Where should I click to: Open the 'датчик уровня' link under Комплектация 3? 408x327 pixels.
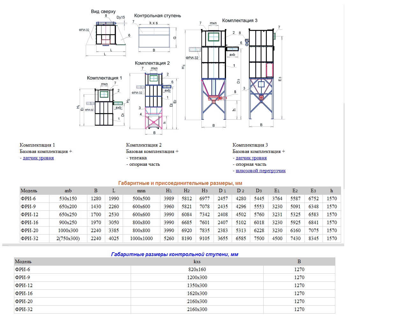tap(251, 158)
